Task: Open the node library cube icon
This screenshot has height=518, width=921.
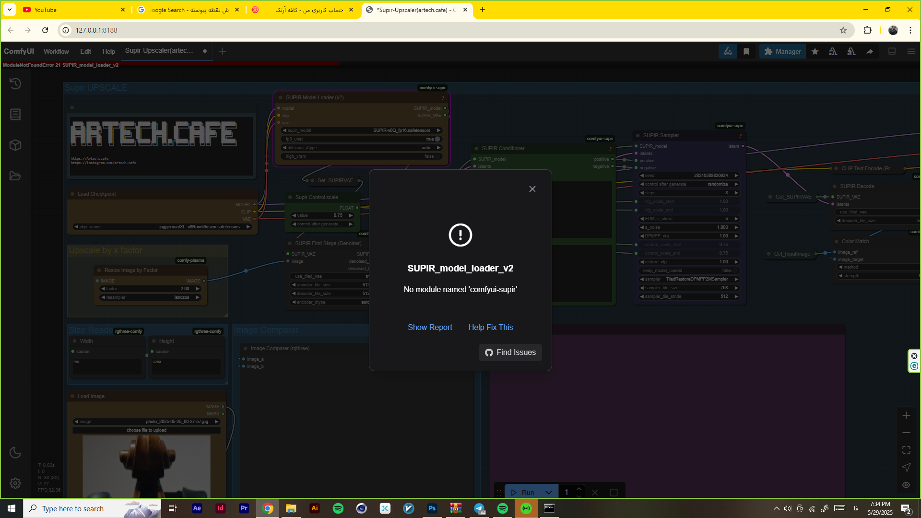Action: coord(15,145)
